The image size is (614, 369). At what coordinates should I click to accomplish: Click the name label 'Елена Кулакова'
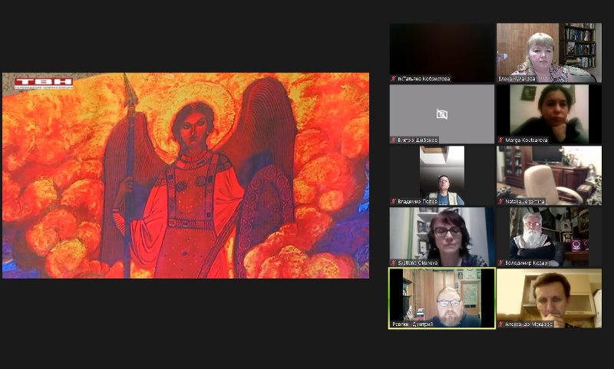click(x=517, y=79)
